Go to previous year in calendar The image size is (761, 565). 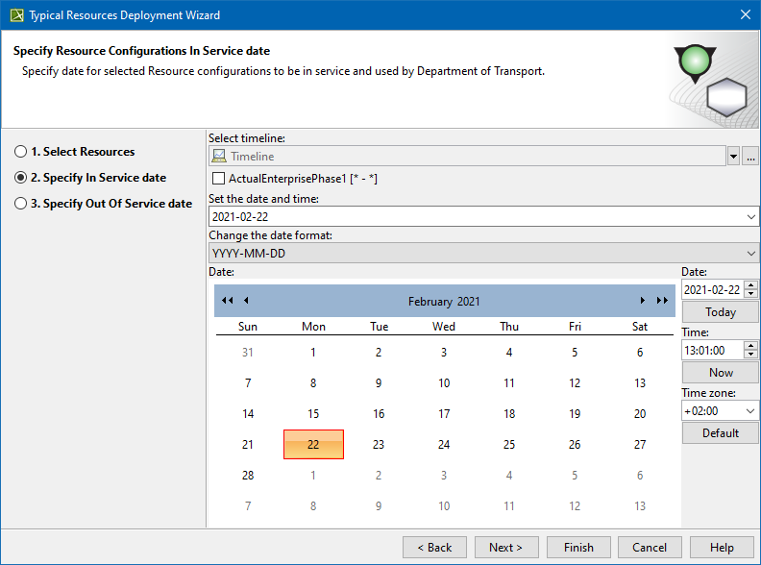pos(227,301)
